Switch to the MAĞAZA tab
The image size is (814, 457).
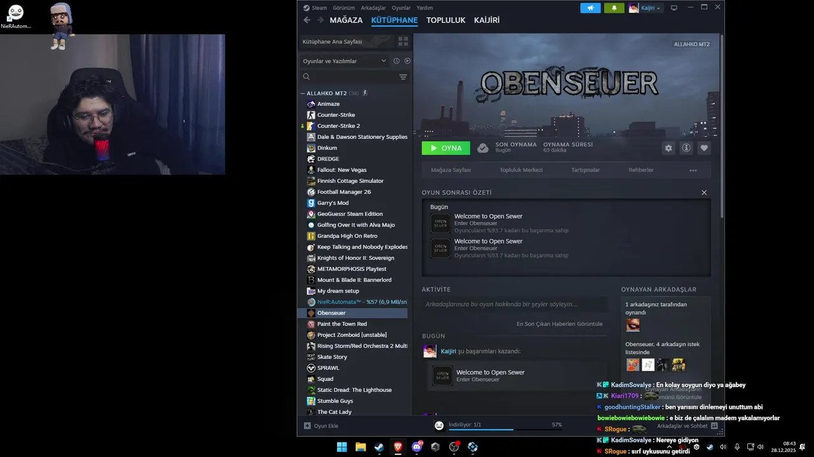point(346,20)
